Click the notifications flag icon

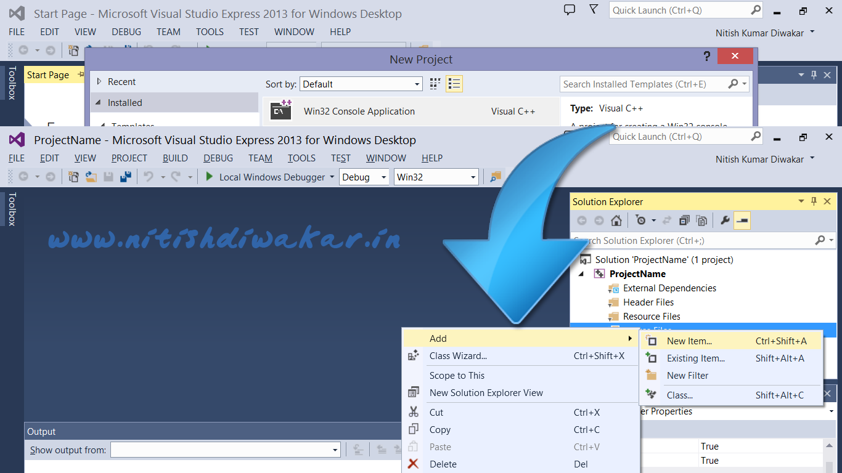click(x=593, y=10)
